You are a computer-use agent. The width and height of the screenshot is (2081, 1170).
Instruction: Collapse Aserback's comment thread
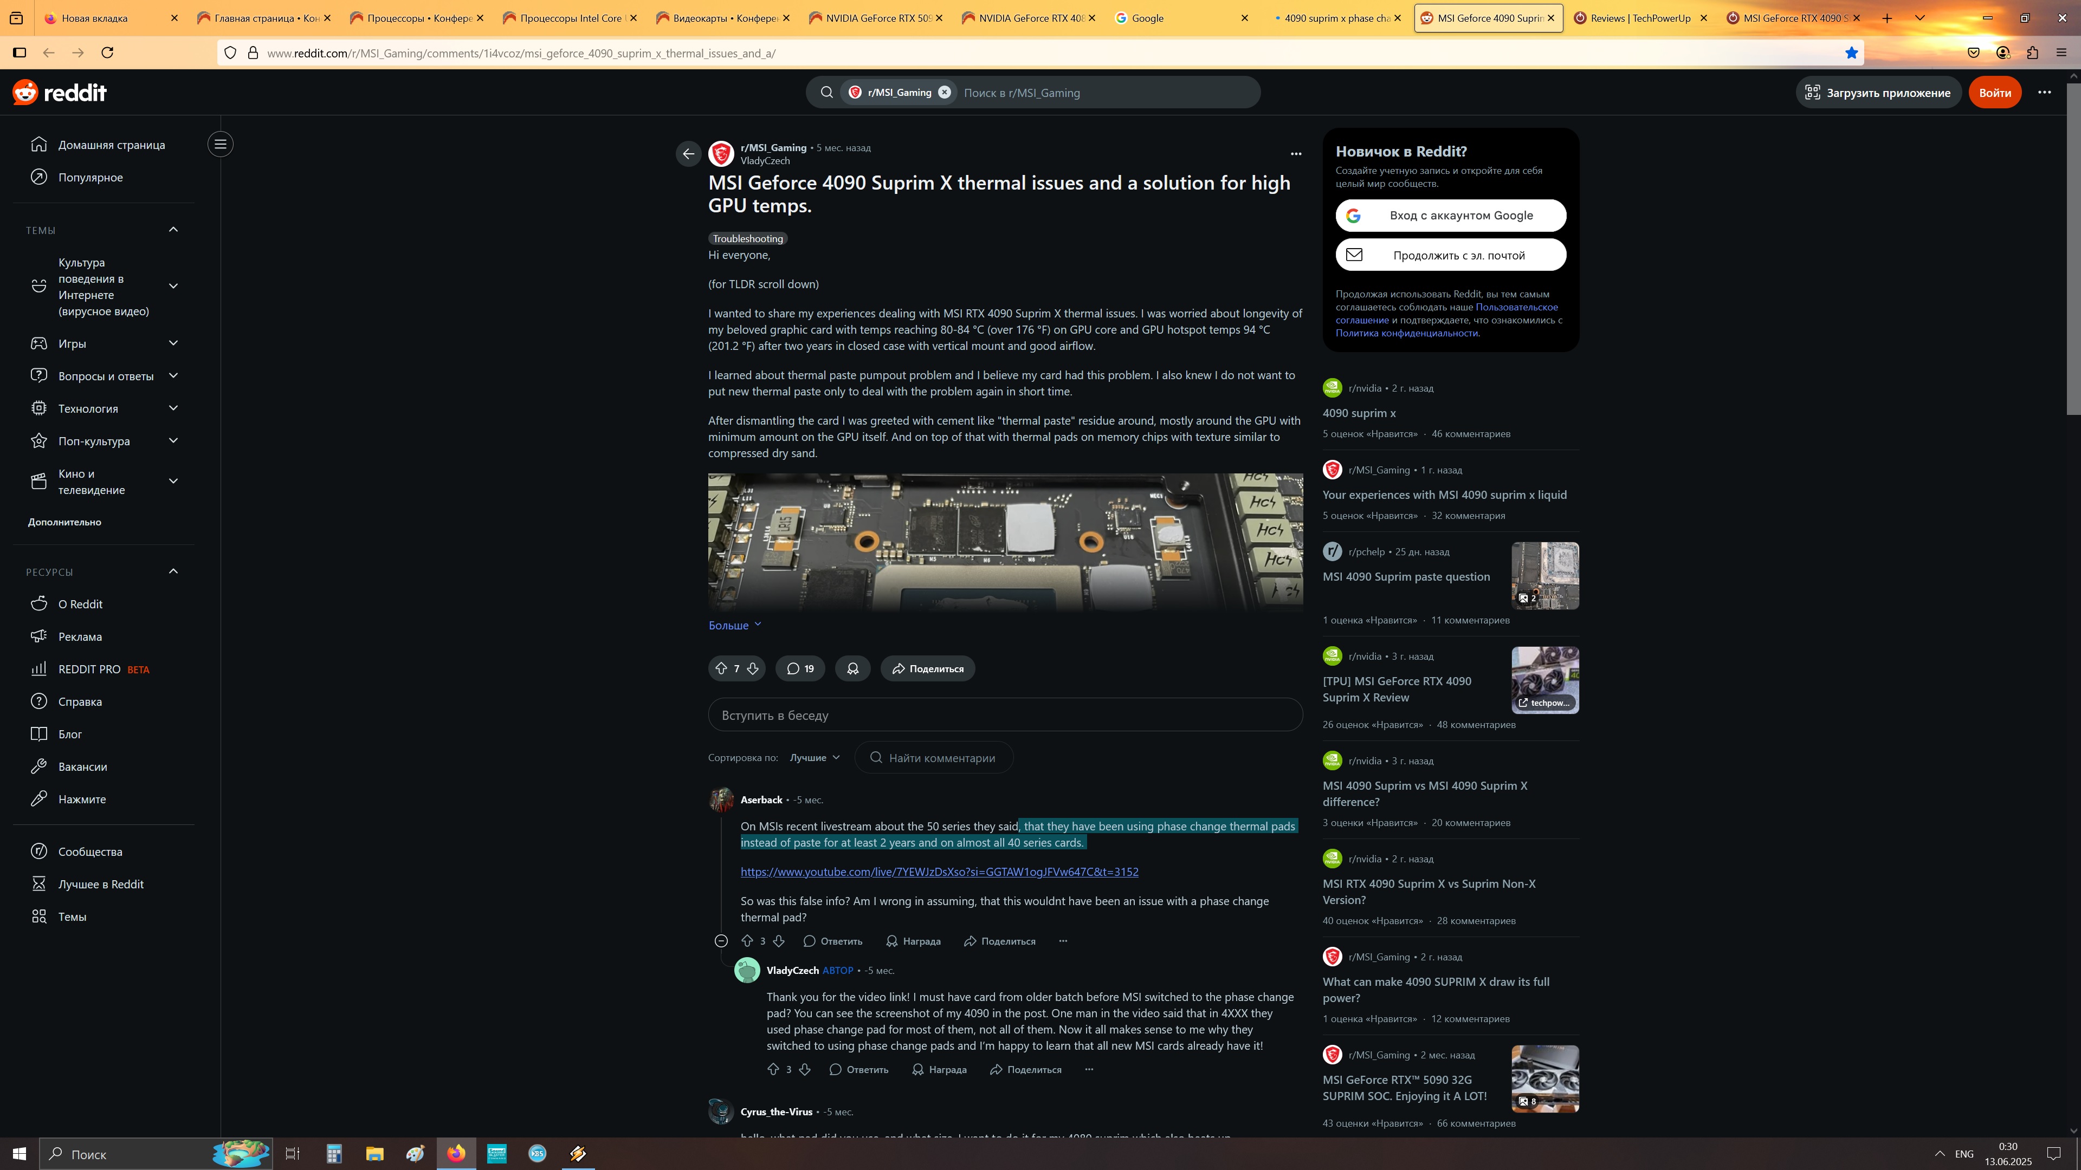point(721,941)
